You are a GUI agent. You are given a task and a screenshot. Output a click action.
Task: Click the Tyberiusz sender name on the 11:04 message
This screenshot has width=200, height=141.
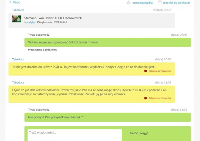pos(18,82)
